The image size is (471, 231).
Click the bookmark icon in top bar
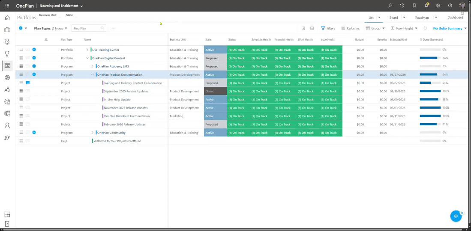[414, 6]
